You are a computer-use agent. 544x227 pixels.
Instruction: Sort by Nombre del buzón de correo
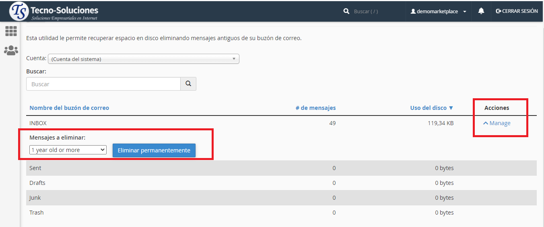pos(69,108)
